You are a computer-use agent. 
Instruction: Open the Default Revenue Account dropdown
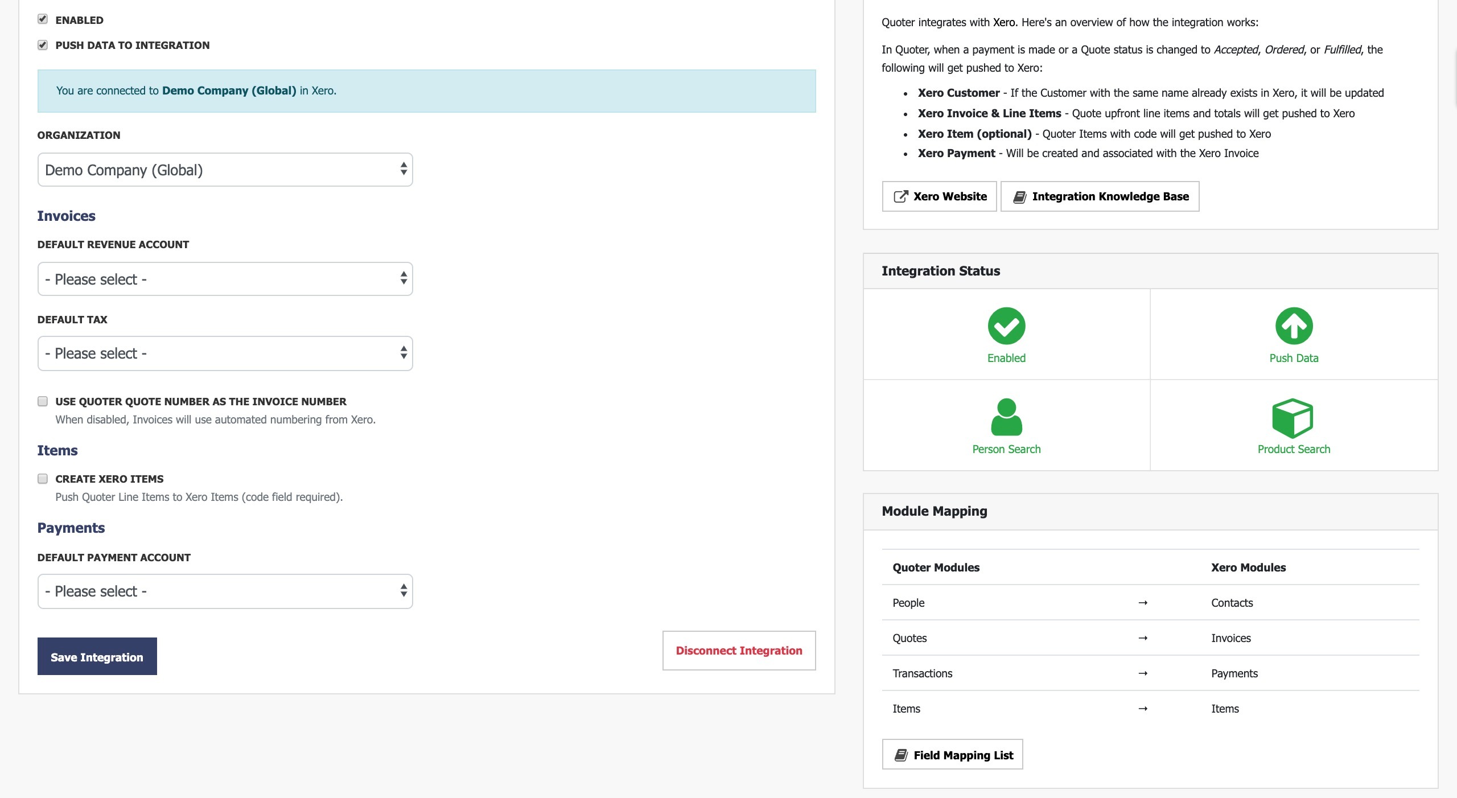(x=225, y=279)
